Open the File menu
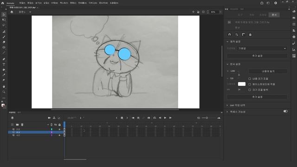Viewport: 297px width, 167px height. point(22,3)
